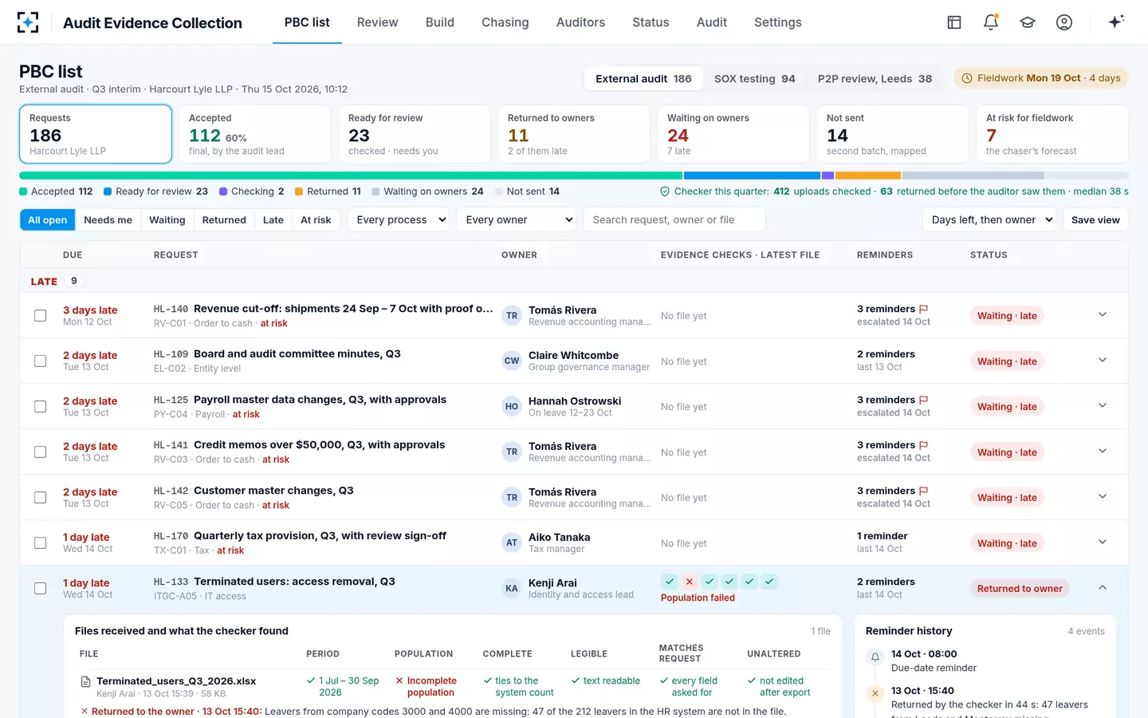1148x718 pixels.
Task: Open the layout panel icon in header
Action: click(x=954, y=22)
